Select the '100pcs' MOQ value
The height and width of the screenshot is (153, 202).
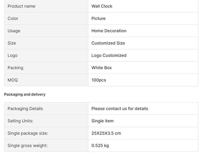[99, 80]
